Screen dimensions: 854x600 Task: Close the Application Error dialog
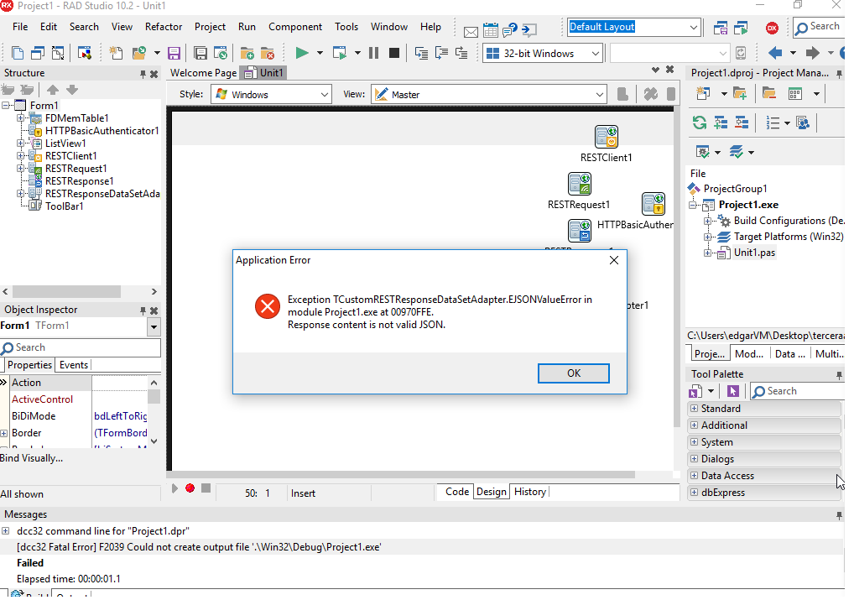pyautogui.click(x=614, y=260)
